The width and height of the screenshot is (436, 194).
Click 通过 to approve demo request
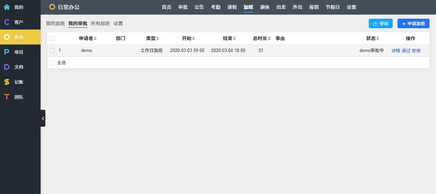coord(406,51)
